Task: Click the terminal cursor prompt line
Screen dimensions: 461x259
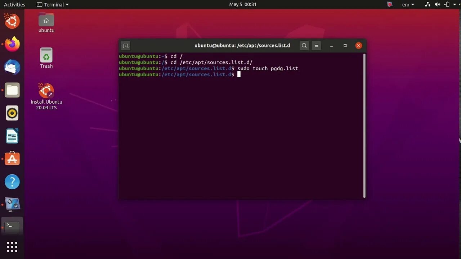Action: click(x=180, y=74)
